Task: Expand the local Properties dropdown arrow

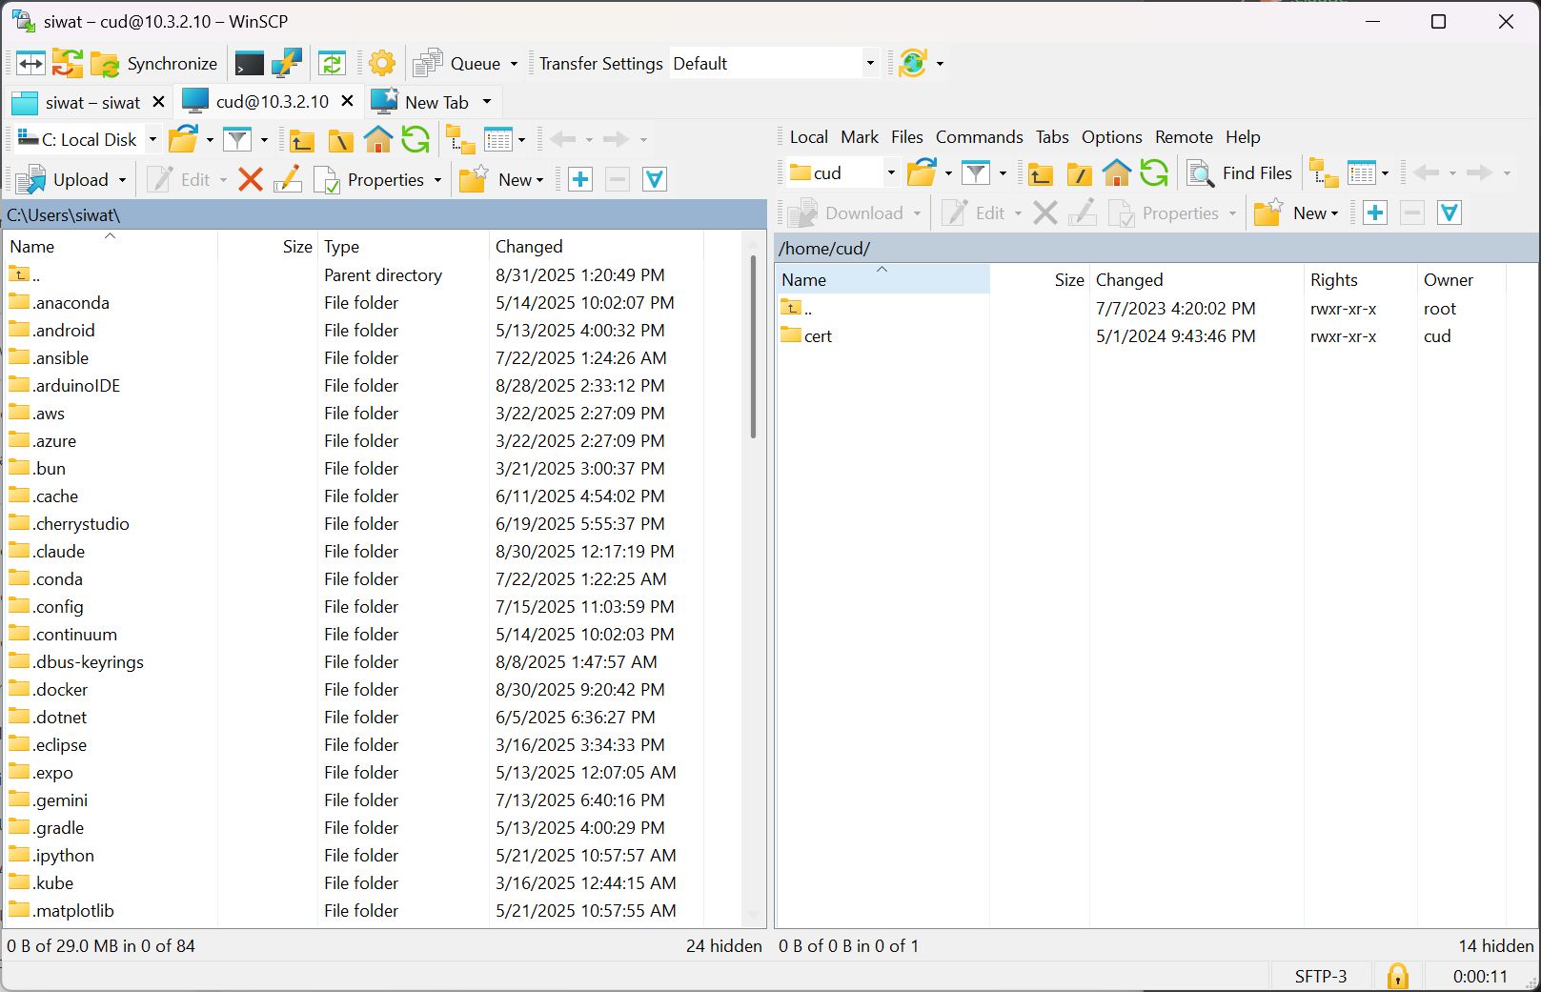Action: [x=437, y=180]
